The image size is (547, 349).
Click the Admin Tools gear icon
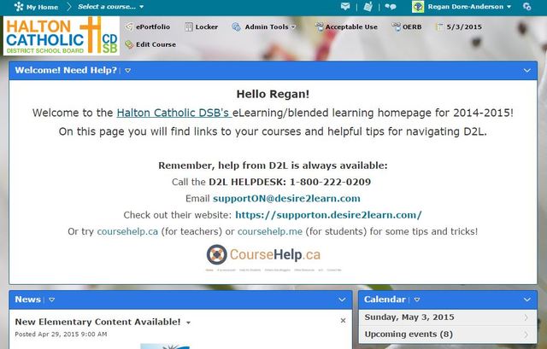(x=236, y=26)
